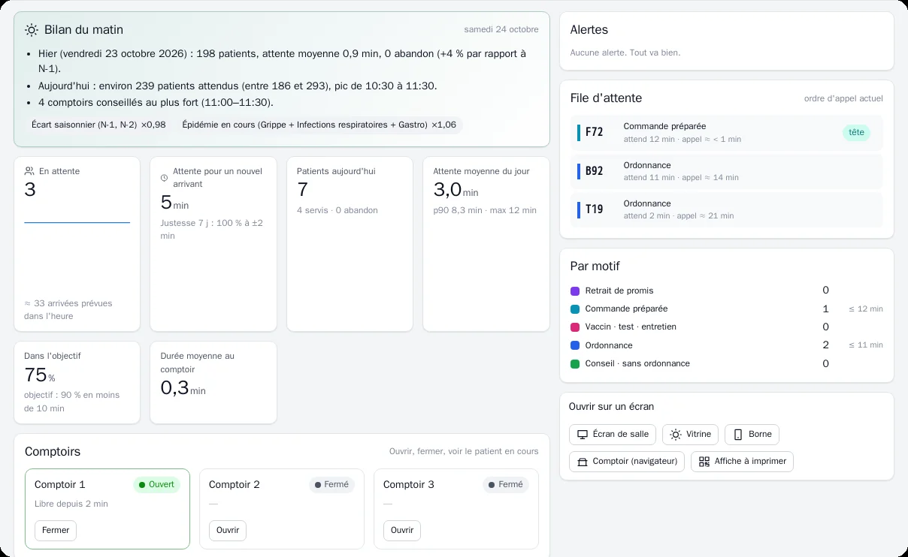Click 'attend 2 min · appel ≈ 21 min' text
Screen dimensions: 908x557
click(679, 216)
